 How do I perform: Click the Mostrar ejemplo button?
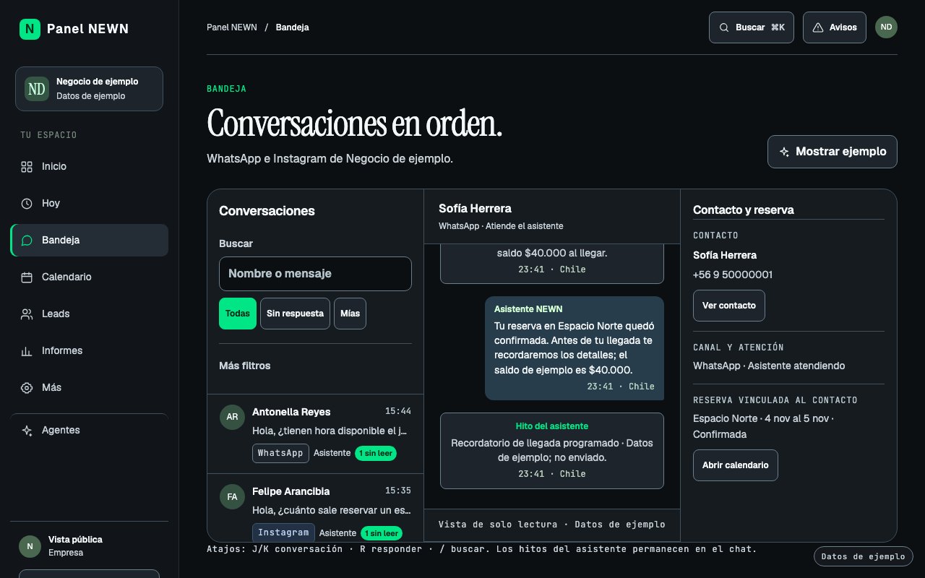point(832,152)
